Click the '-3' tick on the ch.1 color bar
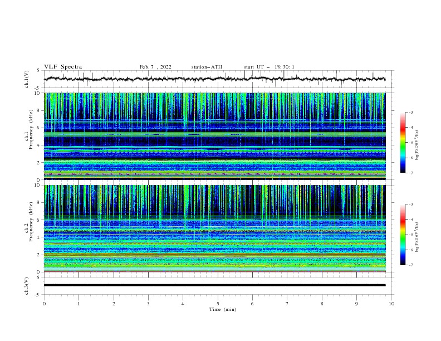Viewport: 441px width, 341px height. [x=411, y=112]
